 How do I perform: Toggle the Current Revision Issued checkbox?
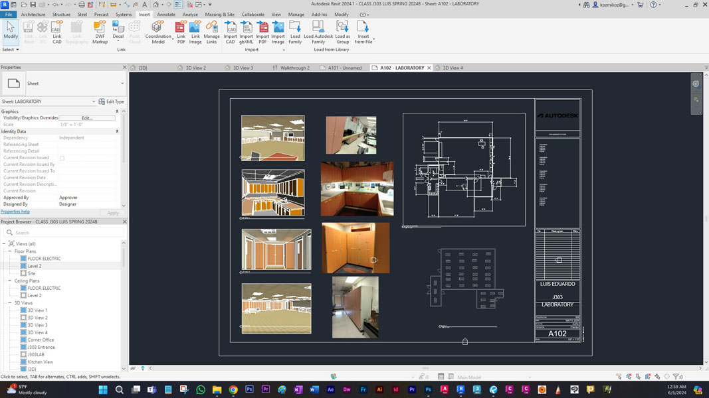pyautogui.click(x=62, y=158)
